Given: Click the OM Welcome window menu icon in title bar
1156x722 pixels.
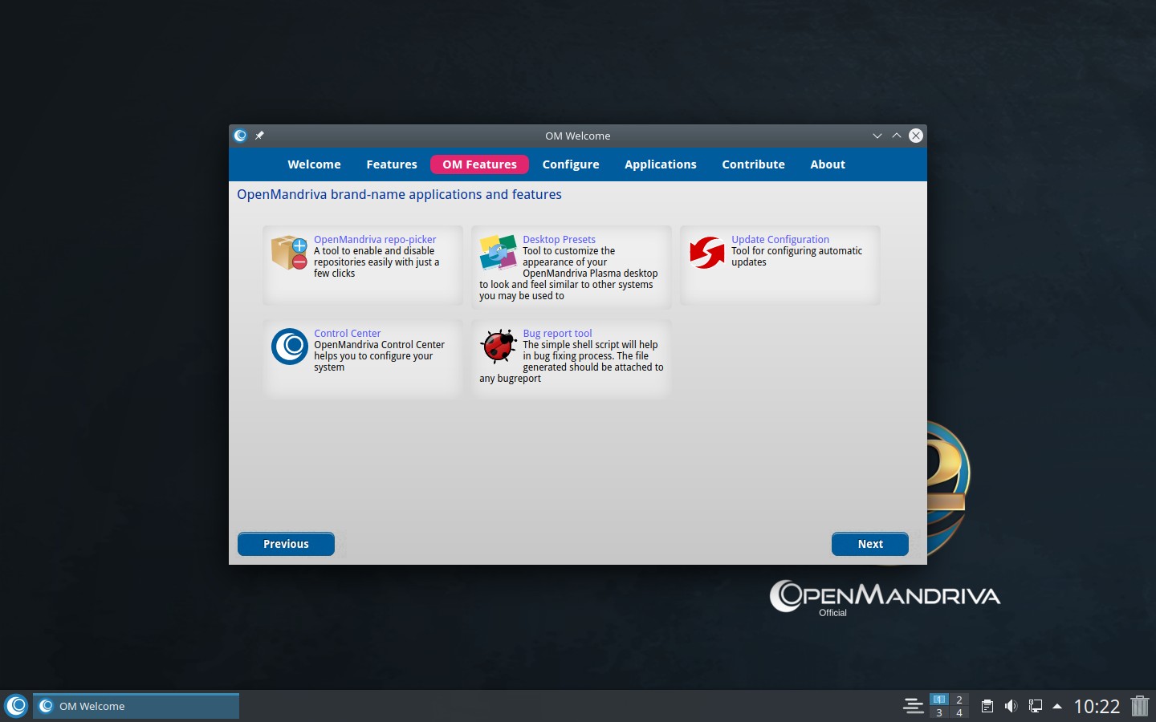Looking at the screenshot, I should point(240,136).
